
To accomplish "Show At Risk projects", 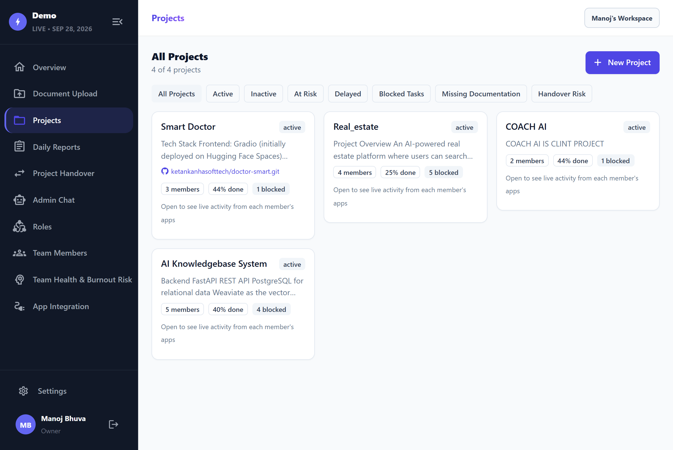I will tap(305, 94).
